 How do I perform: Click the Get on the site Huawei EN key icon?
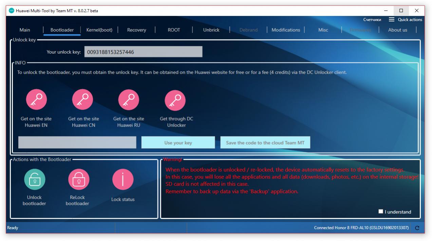(36, 99)
